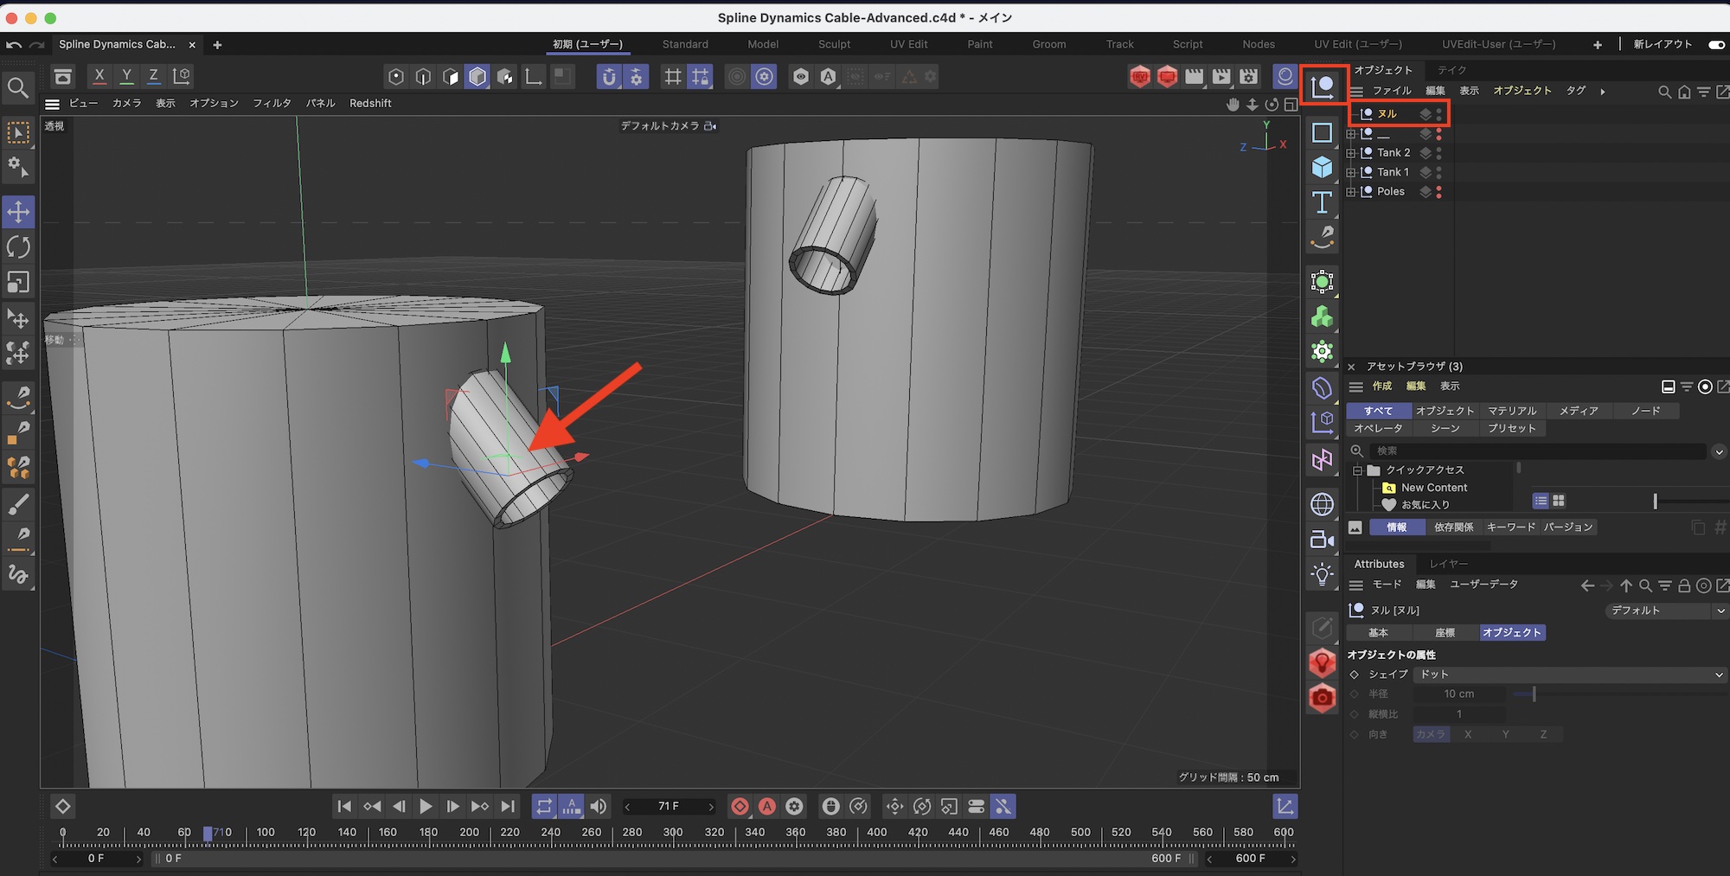Switch to the Sculpt layout tab
The width and height of the screenshot is (1730, 876).
(834, 44)
